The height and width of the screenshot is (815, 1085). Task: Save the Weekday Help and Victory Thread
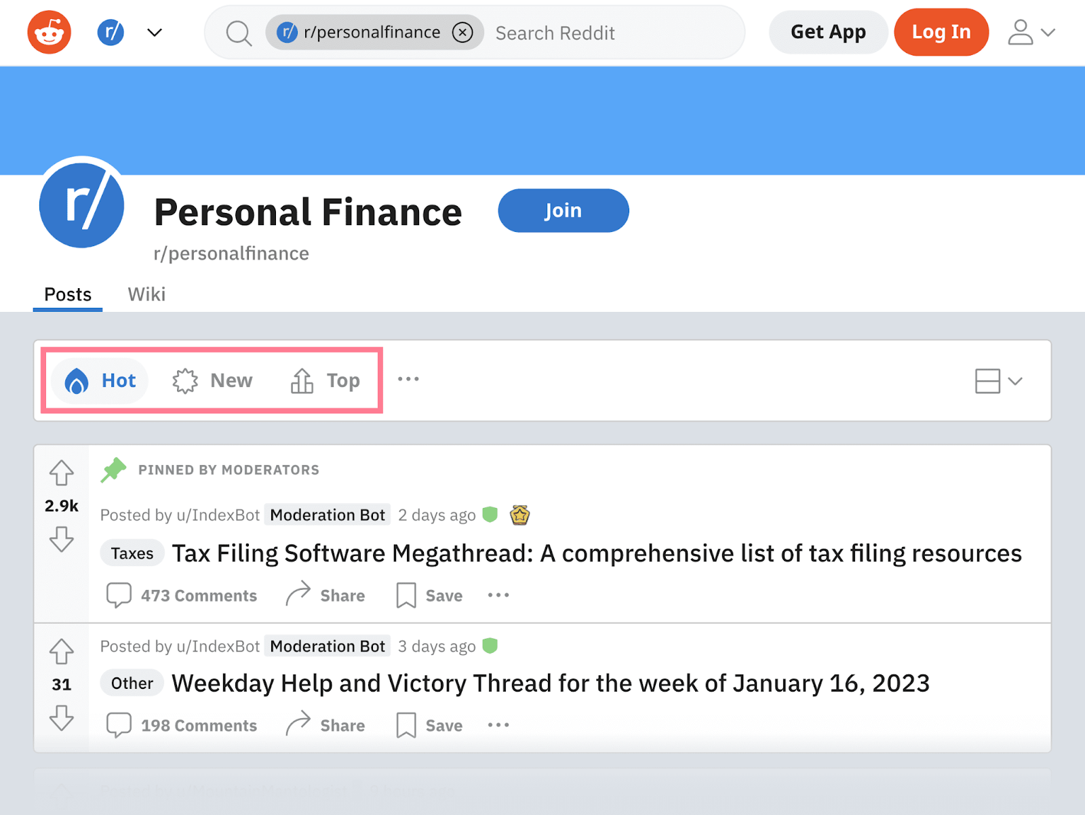429,725
